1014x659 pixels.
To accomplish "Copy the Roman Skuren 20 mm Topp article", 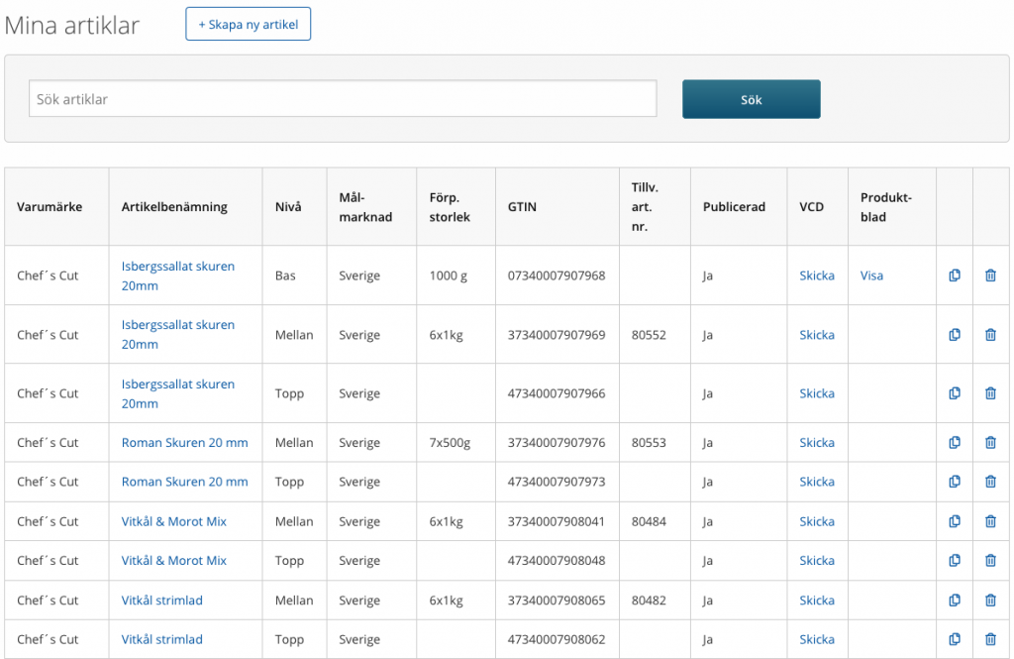I will coord(955,481).
